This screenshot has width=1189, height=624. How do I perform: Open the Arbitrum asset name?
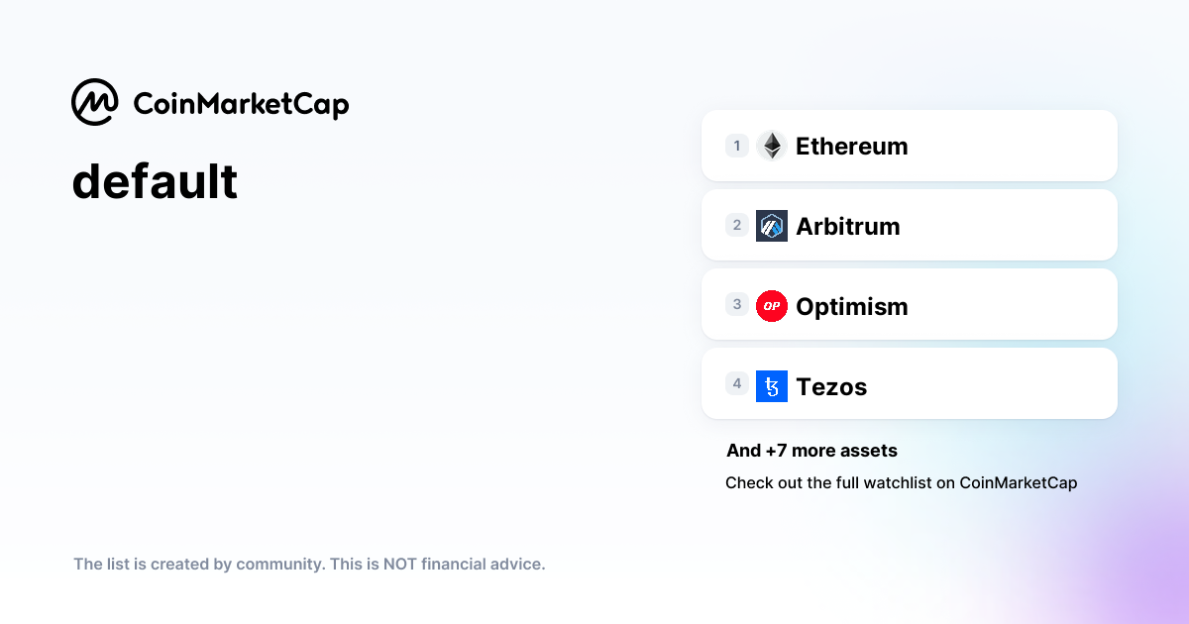click(x=847, y=227)
